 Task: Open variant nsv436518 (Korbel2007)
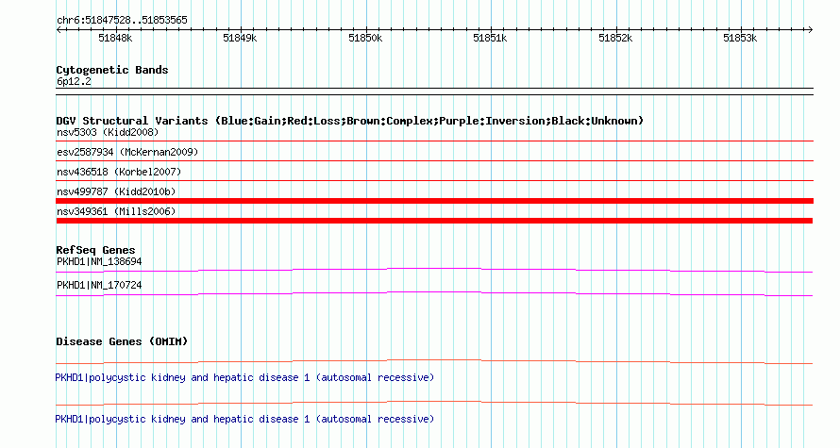pos(119,172)
